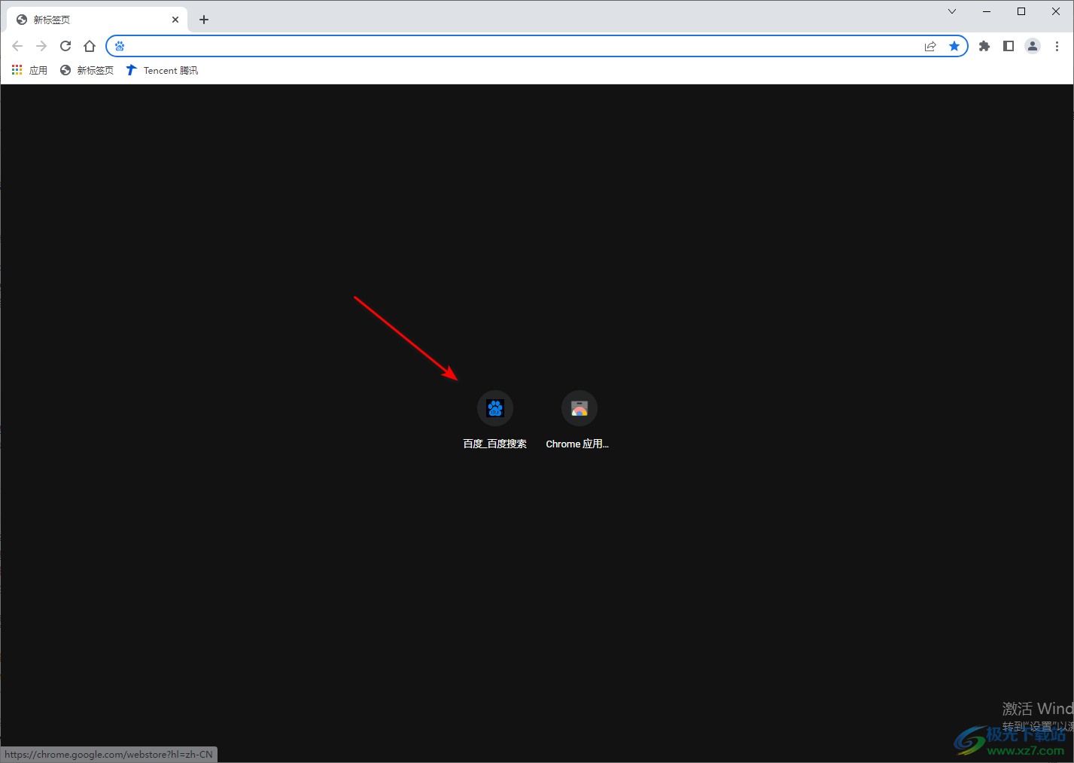Image resolution: width=1074 pixels, height=763 pixels.
Task: Click the forward navigation arrow
Action: (x=41, y=46)
